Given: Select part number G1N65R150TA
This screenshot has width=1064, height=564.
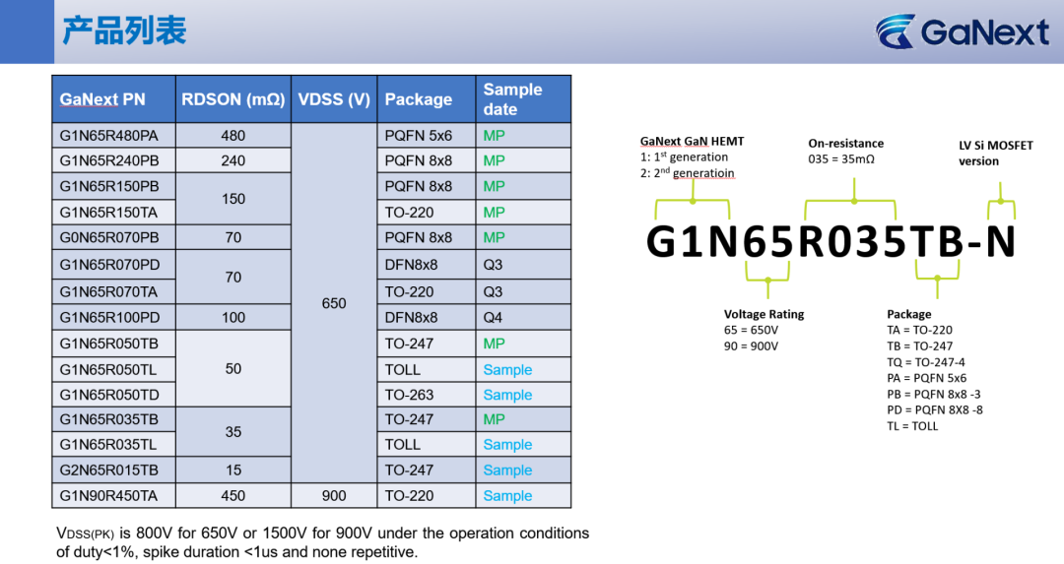Looking at the screenshot, I should click(108, 213).
